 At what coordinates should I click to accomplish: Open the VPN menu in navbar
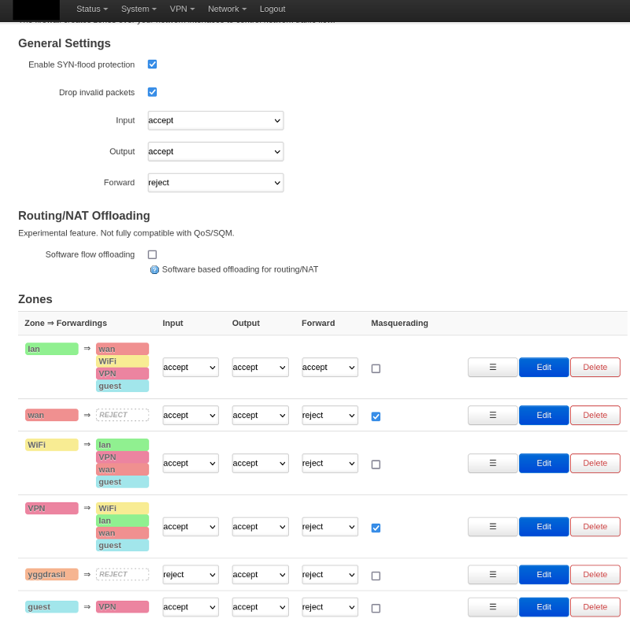pos(182,9)
